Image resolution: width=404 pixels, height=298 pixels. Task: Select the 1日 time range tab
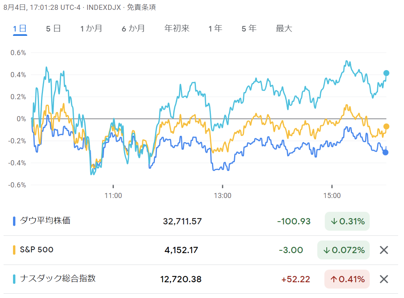[20, 28]
